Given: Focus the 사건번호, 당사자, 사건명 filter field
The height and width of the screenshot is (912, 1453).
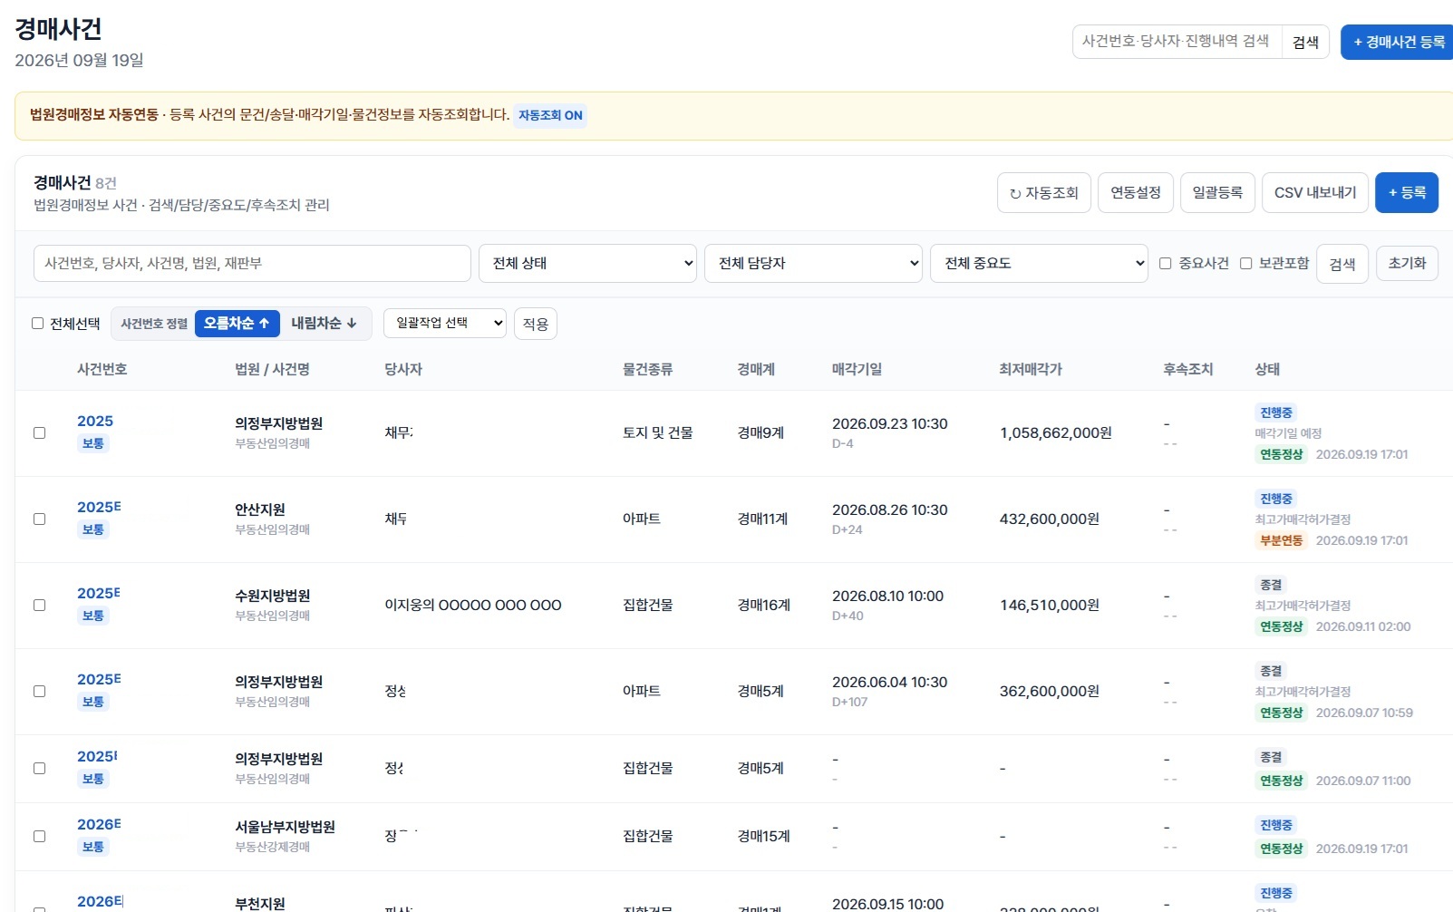Looking at the screenshot, I should pos(252,263).
